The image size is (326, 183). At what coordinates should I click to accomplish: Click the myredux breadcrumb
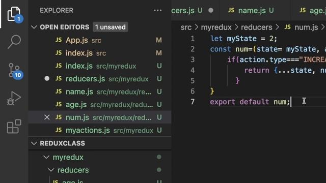pyautogui.click(x=216, y=27)
